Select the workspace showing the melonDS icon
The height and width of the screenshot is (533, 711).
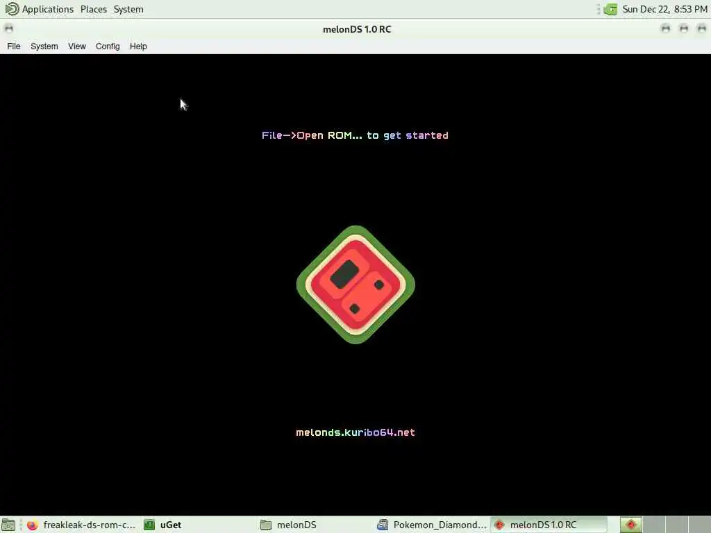click(x=630, y=525)
